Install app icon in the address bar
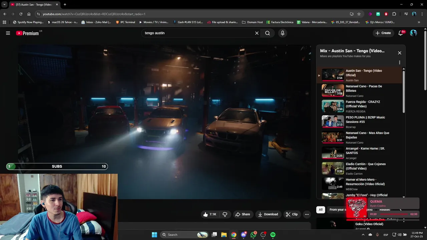This screenshot has width=427, height=240. [x=352, y=14]
